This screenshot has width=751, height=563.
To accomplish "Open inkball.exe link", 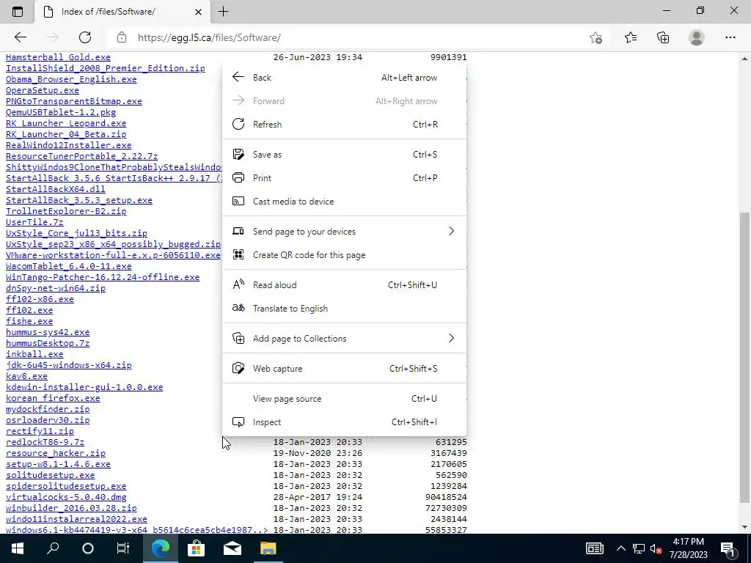I will point(34,355).
